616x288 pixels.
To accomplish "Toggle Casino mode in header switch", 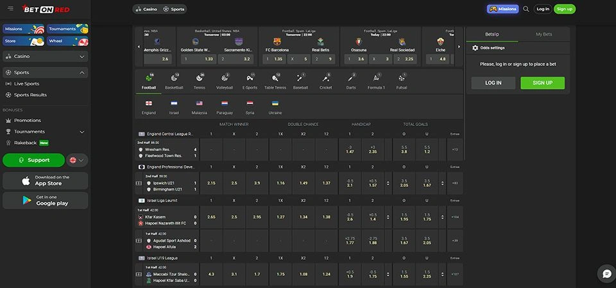I will pyautogui.click(x=146, y=10).
